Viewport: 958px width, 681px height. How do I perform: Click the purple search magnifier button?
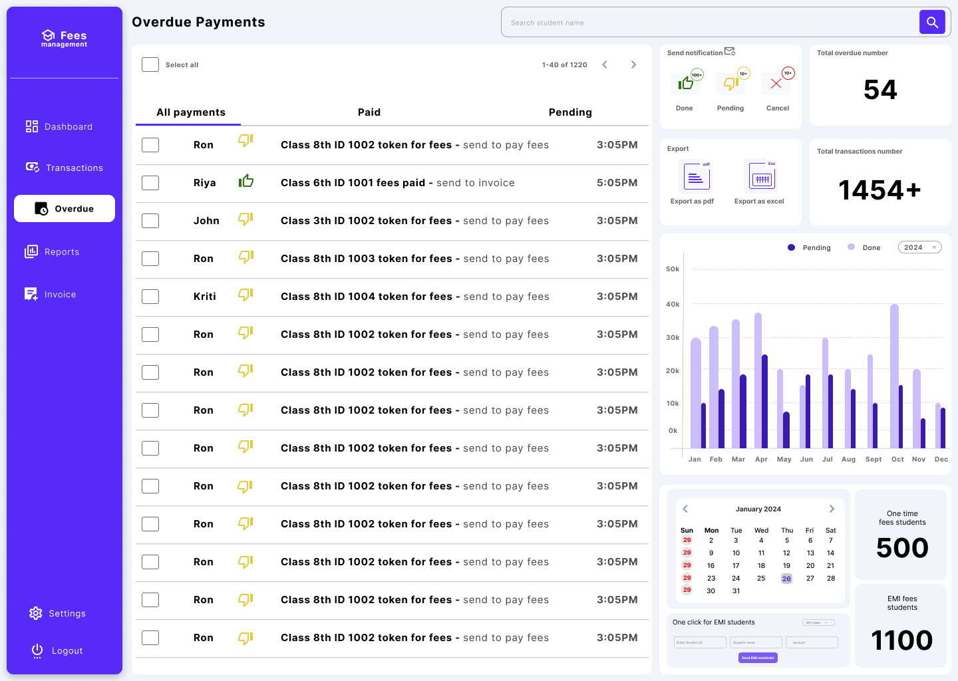[932, 22]
